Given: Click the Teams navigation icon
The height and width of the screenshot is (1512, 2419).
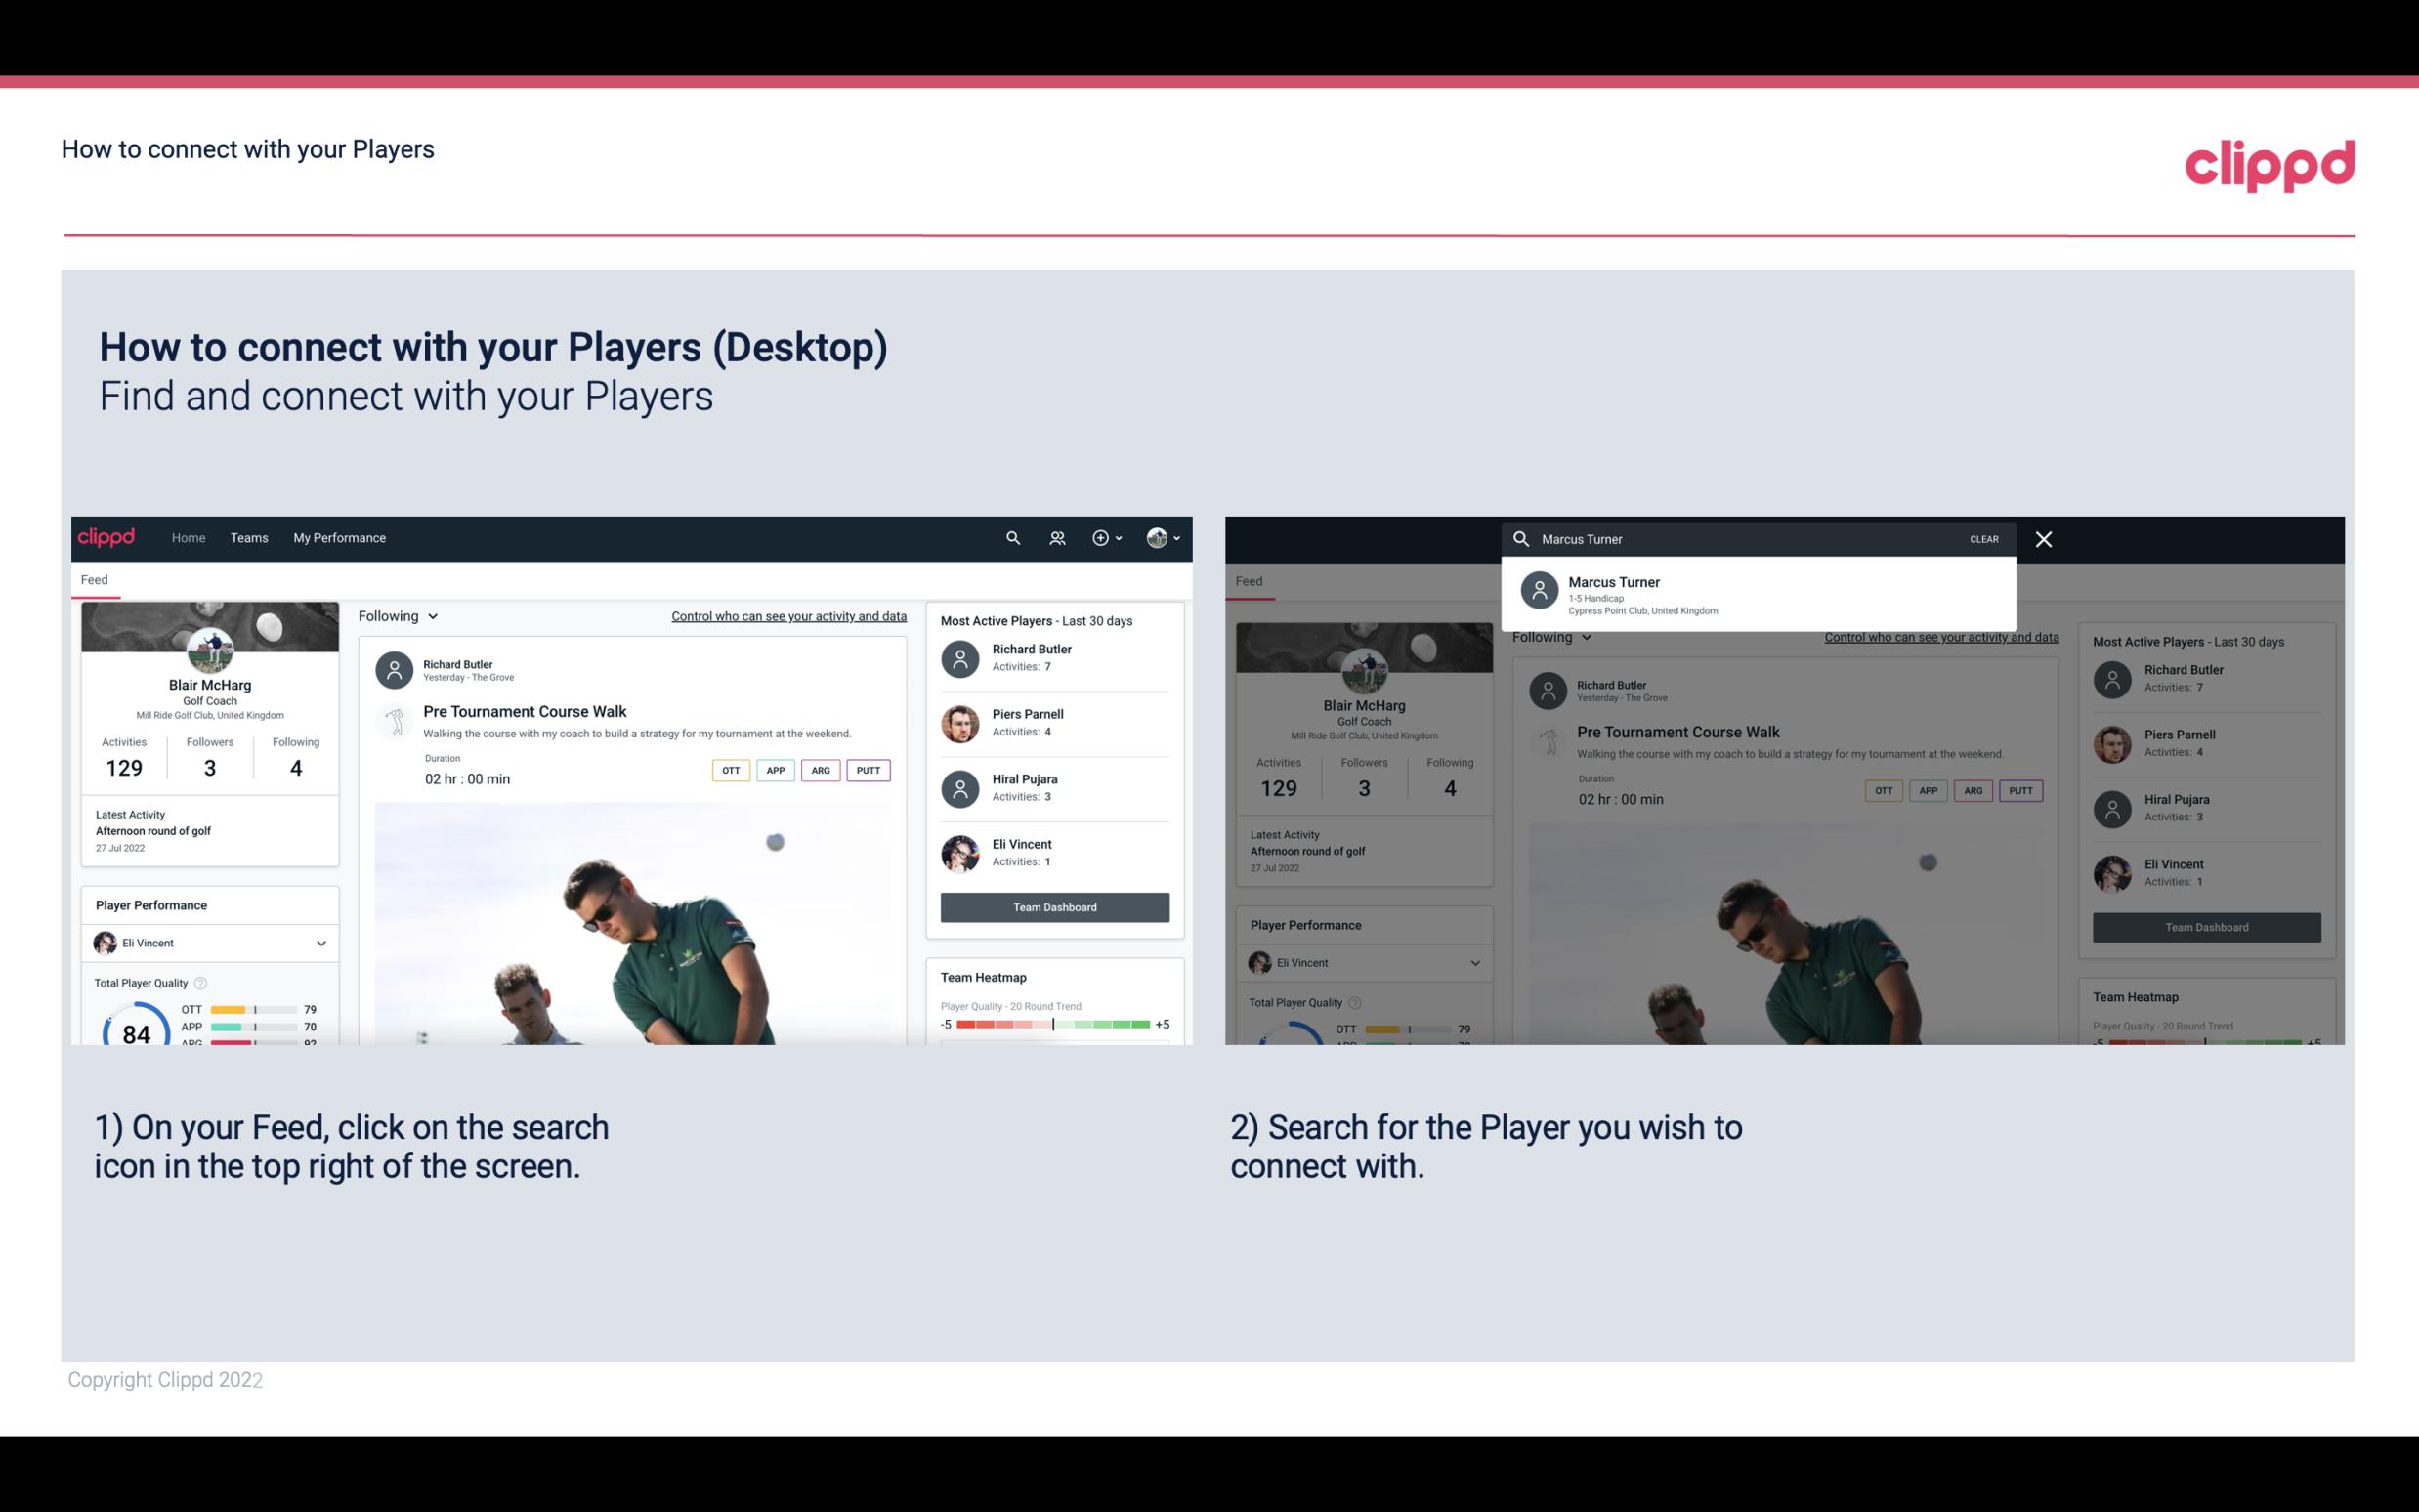Looking at the screenshot, I should point(249,538).
